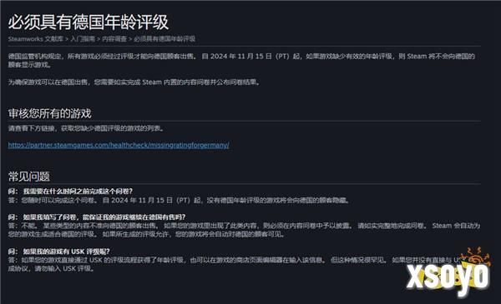Click the paragraph starting 德国监管机构规定
Viewport: 501px width, 304px height.
coord(241,61)
